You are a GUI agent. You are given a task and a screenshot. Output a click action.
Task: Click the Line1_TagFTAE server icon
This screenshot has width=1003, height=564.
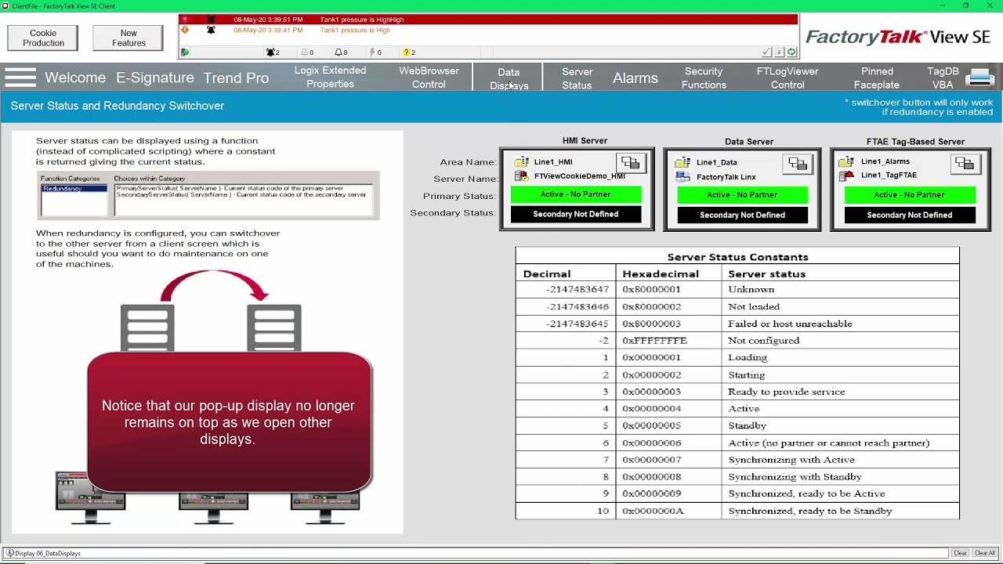coord(846,175)
